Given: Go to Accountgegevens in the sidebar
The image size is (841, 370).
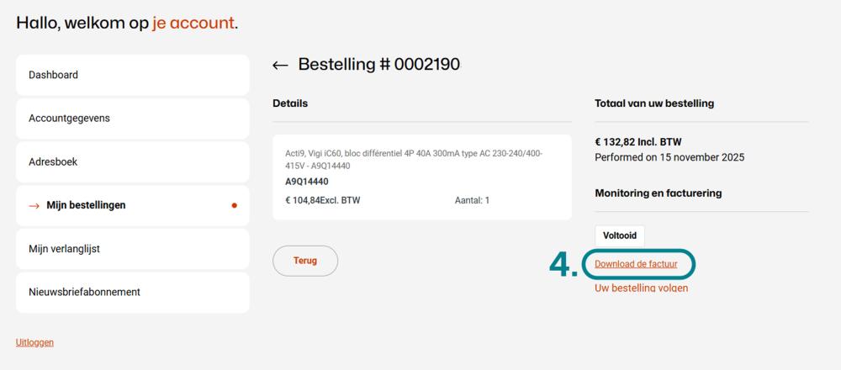Looking at the screenshot, I should 132,119.
